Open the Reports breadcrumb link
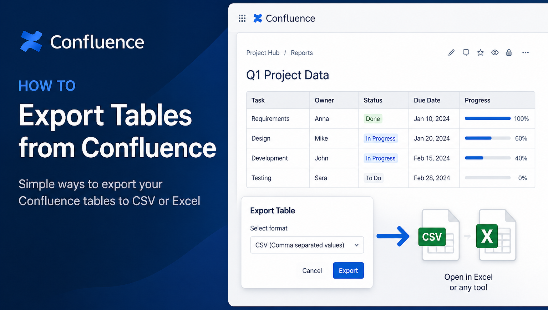548x310 pixels. click(x=301, y=53)
